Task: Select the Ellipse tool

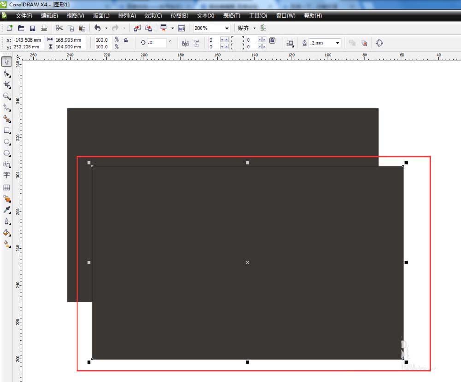Action: [x=7, y=142]
